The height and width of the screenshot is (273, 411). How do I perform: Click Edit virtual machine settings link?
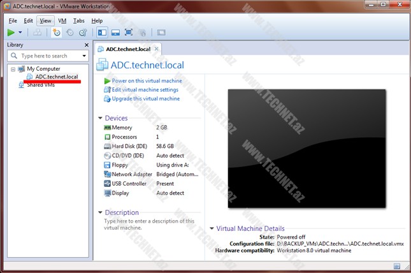pyautogui.click(x=145, y=90)
